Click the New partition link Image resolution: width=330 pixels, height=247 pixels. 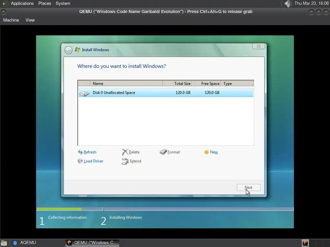(214, 152)
